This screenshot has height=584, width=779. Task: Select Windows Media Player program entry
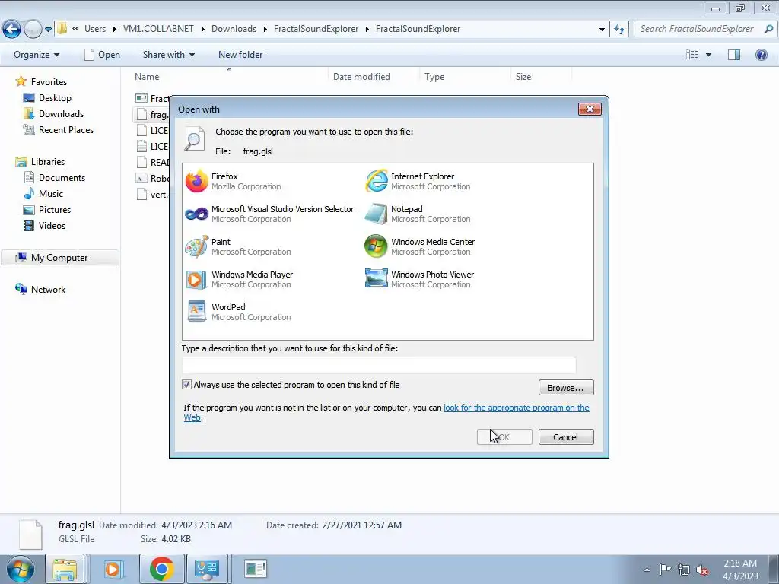tap(239, 280)
